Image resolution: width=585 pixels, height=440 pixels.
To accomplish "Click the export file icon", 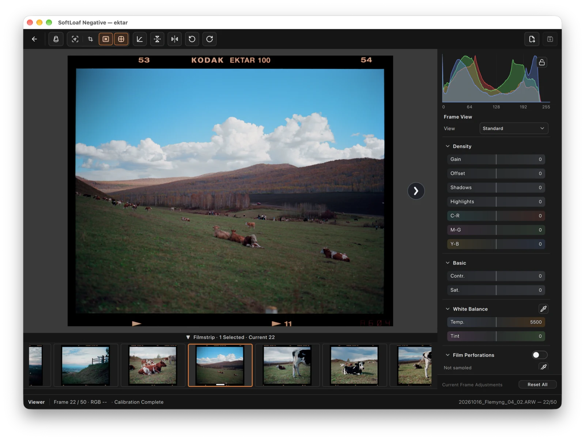I will point(532,39).
